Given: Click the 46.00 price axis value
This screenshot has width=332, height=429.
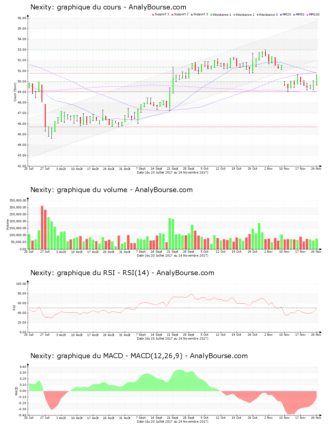Looking at the screenshot, I should [x=22, y=124].
